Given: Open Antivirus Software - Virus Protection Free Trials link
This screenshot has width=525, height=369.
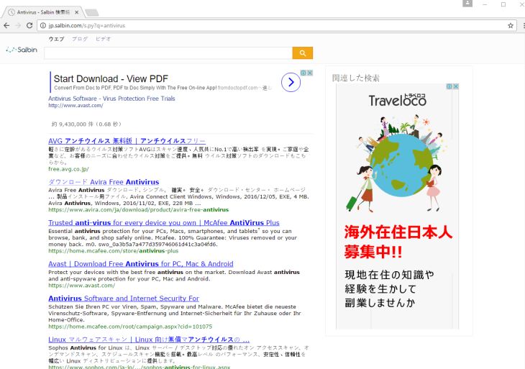Looking at the screenshot, I should 111,99.
